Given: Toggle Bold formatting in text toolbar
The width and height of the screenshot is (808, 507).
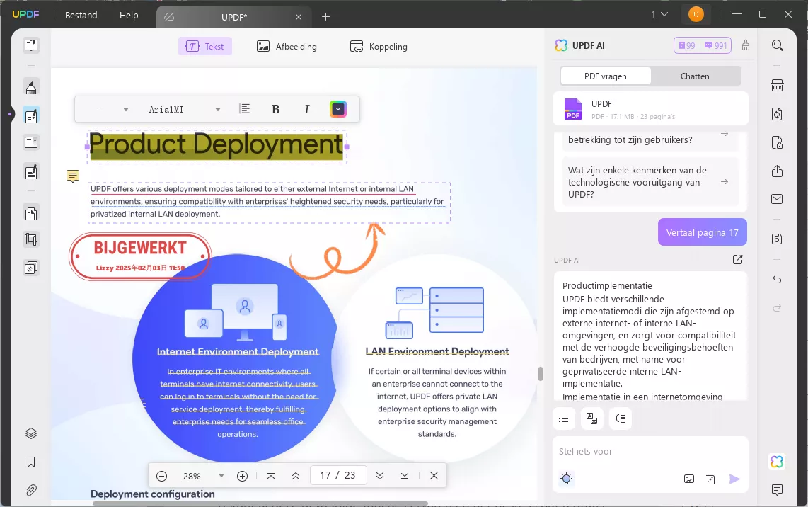Looking at the screenshot, I should point(276,109).
